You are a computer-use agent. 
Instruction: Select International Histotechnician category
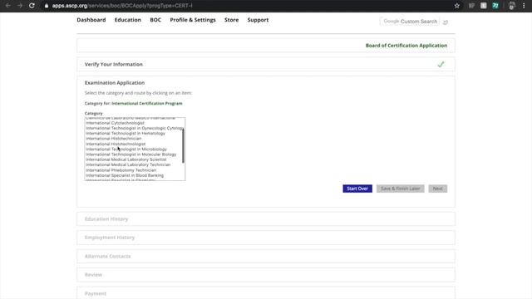[114, 139]
